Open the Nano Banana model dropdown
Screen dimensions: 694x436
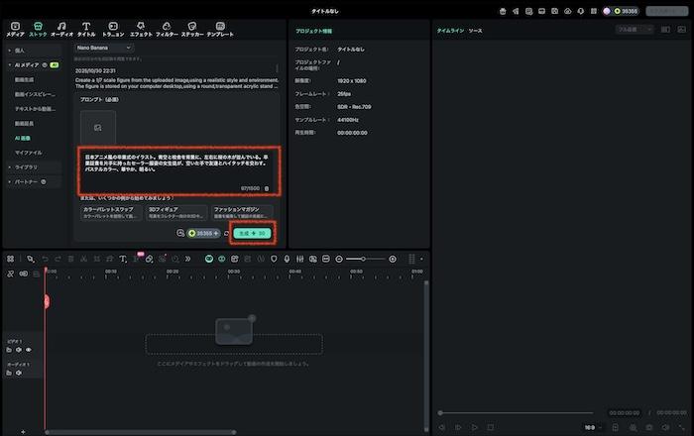point(103,47)
